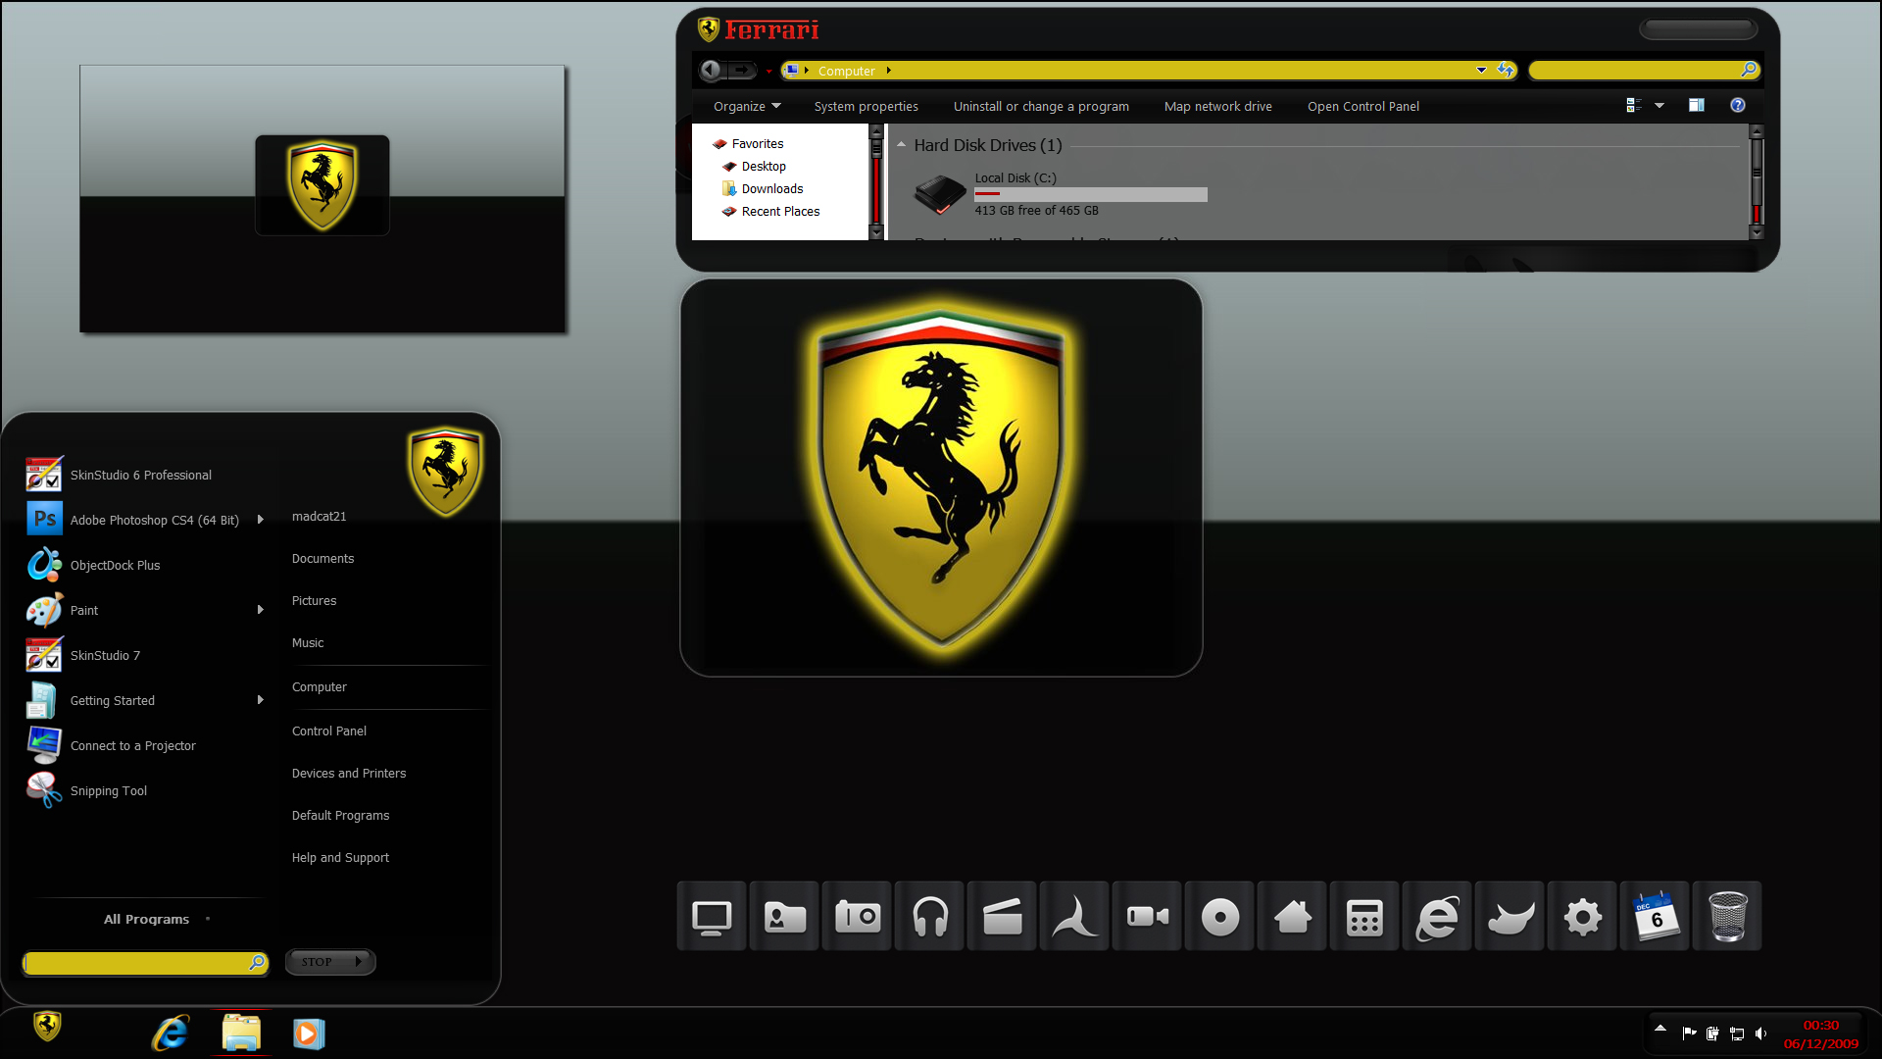Open the address bar history dropdown
Screen dimensions: 1882x1059
1481,70
